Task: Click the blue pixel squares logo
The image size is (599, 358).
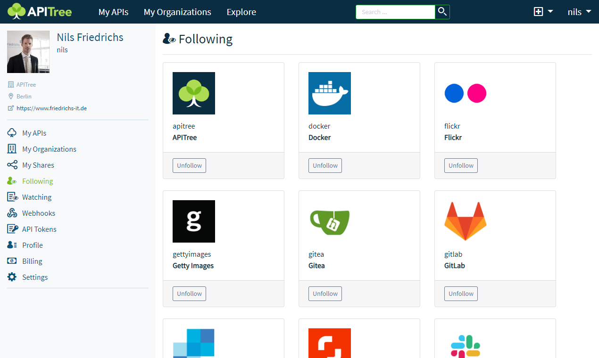Action: [x=194, y=343]
